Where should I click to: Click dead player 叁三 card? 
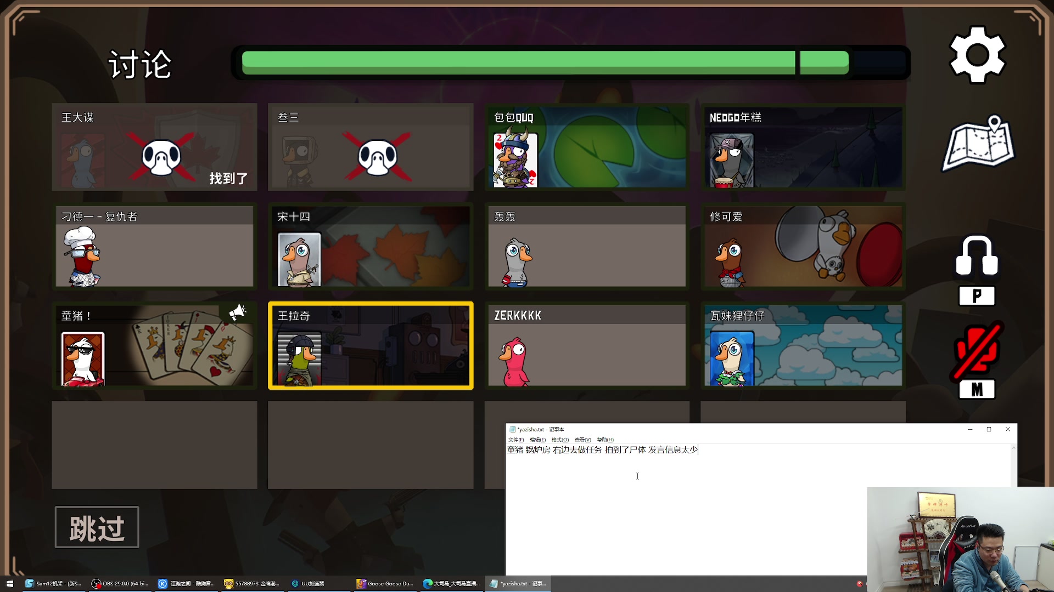(371, 147)
